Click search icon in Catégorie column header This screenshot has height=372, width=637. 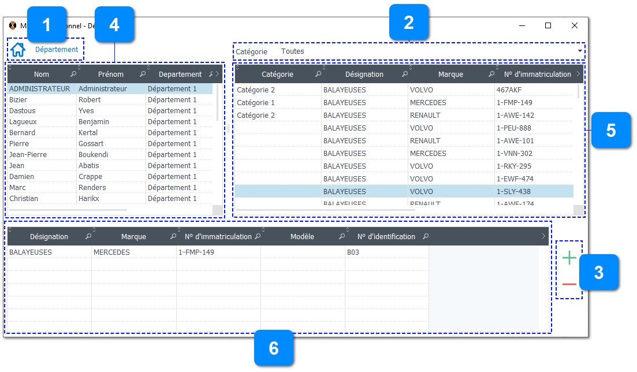pos(318,75)
